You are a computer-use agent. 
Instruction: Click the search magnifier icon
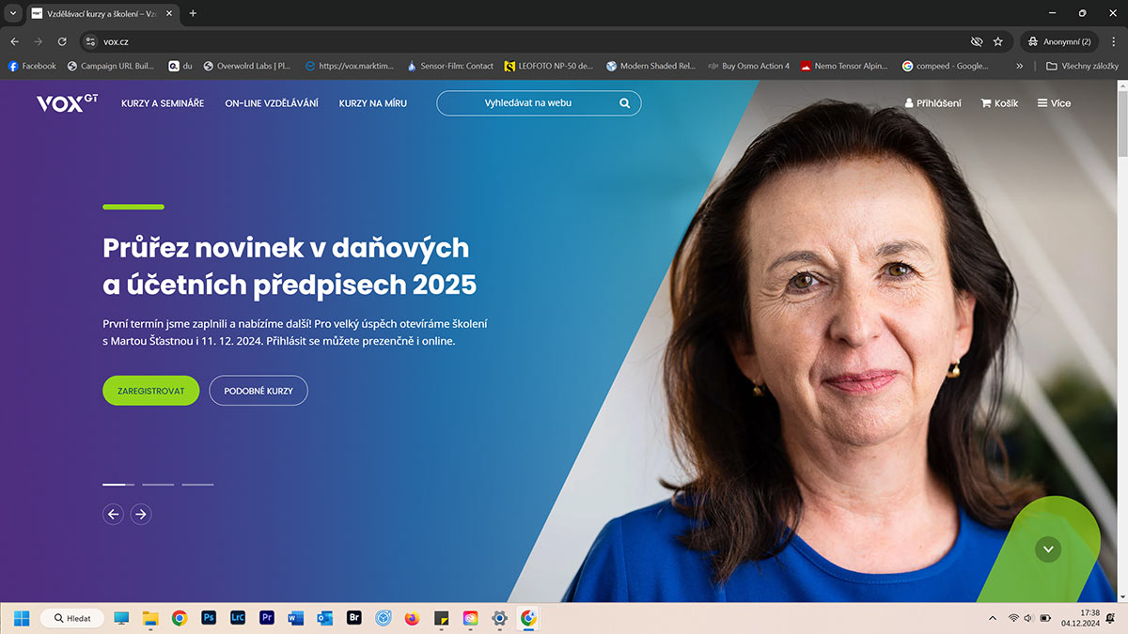(625, 103)
